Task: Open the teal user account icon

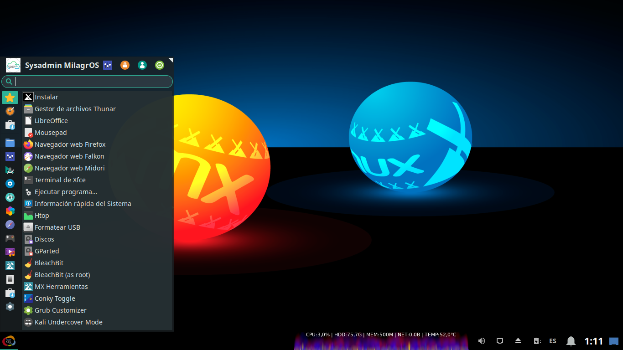Action: tap(142, 65)
